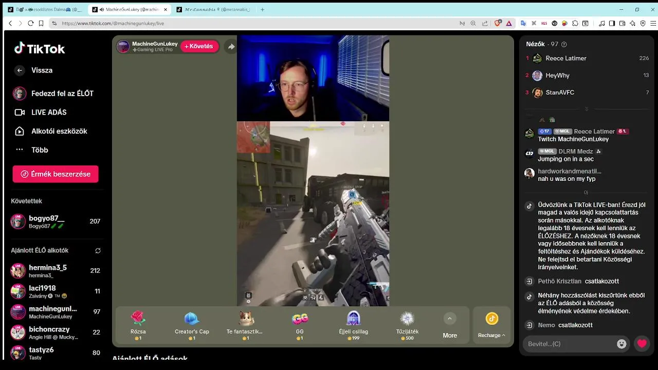Share the live stream via the arrow icon
This screenshot has height=370, width=658.
[231, 46]
